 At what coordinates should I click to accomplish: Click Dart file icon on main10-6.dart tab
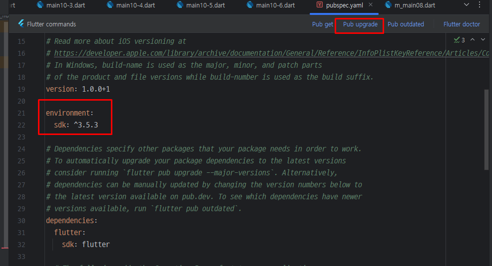[250, 4]
